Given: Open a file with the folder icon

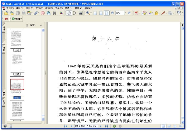Looking at the screenshot, I should pos(6,13).
